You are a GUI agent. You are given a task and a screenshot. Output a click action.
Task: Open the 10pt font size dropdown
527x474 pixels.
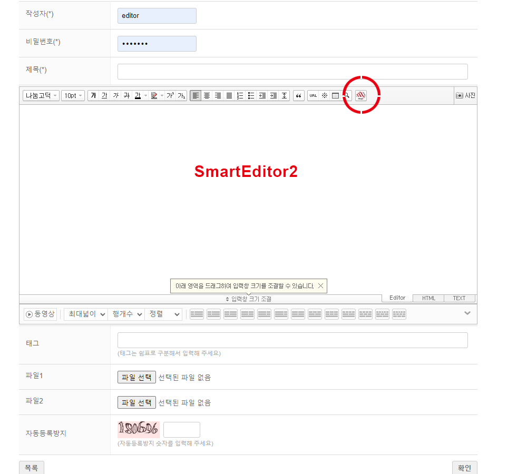pos(73,95)
